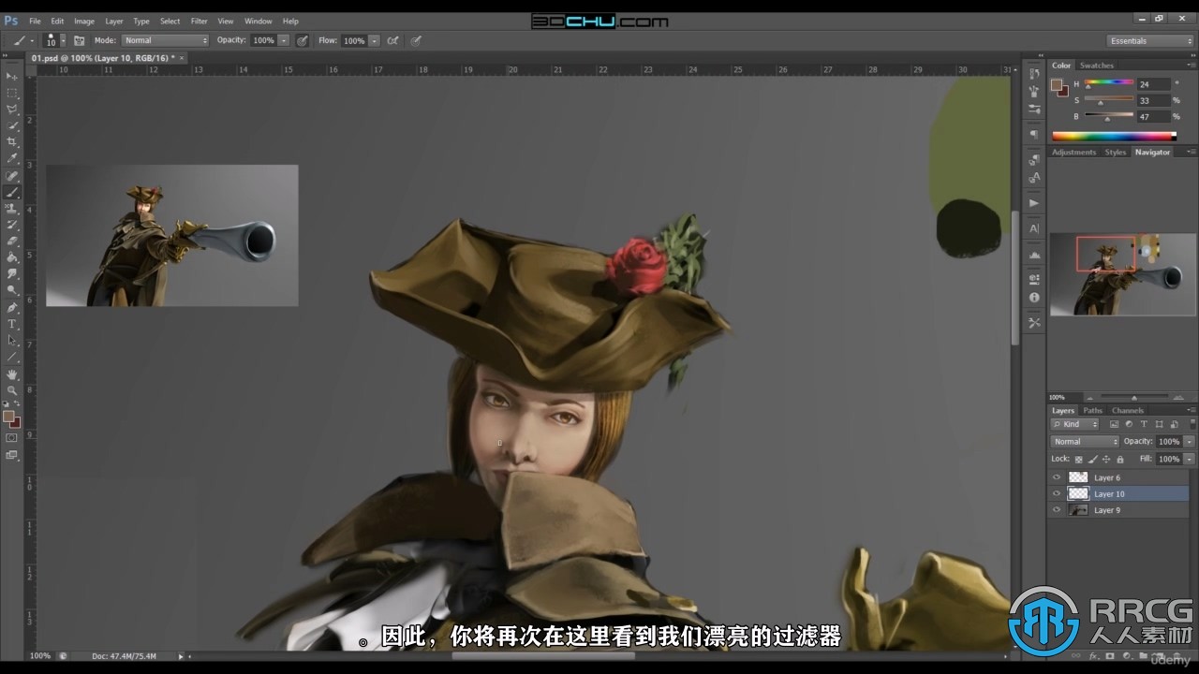Toggle the Brush panel button in options bar
Viewport: 1199px width, 674px height.
(79, 40)
